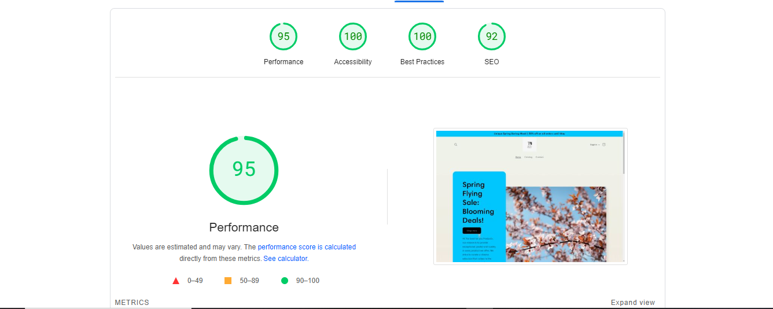Viewport: 773px width, 309px height.
Task: Click the 'Best Practices' label text
Action: [422, 62]
